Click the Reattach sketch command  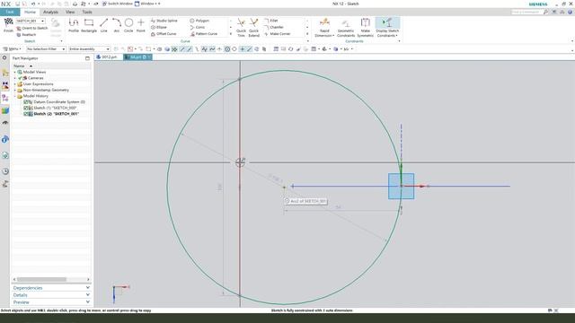(x=26, y=35)
